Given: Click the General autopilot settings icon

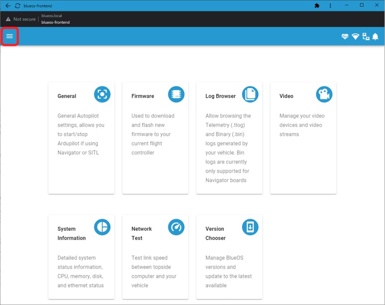Looking at the screenshot, I should [x=102, y=94].
